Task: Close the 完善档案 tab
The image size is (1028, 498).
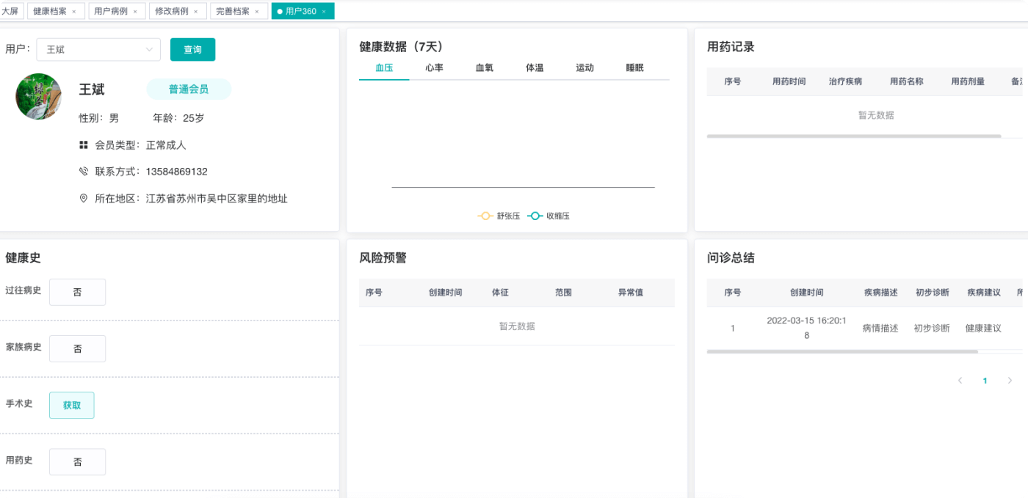Action: coord(257,12)
